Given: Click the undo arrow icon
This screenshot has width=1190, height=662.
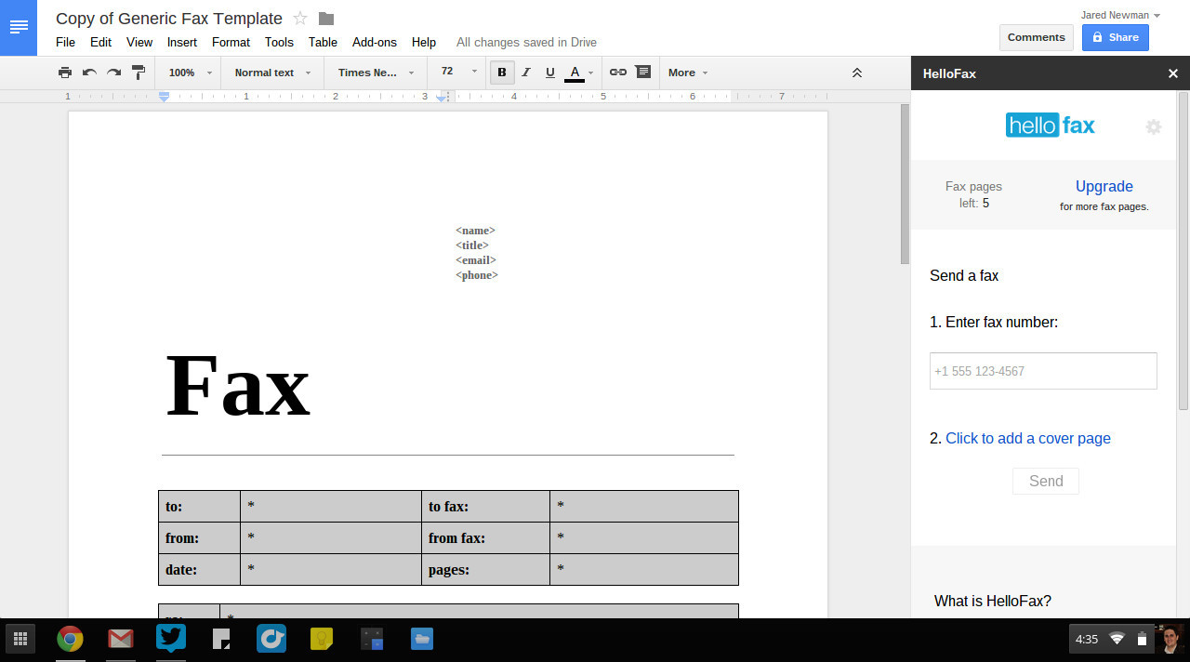Looking at the screenshot, I should (x=89, y=73).
